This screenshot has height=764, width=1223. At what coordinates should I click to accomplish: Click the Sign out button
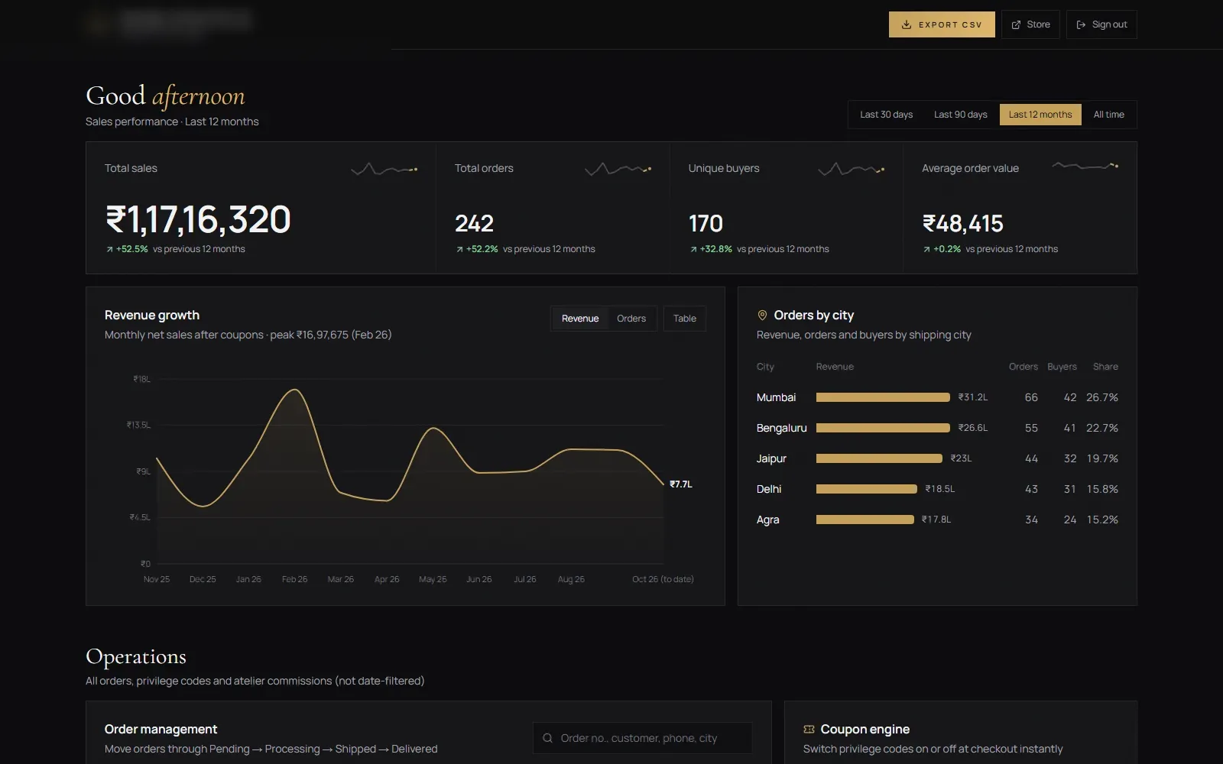pos(1101,24)
